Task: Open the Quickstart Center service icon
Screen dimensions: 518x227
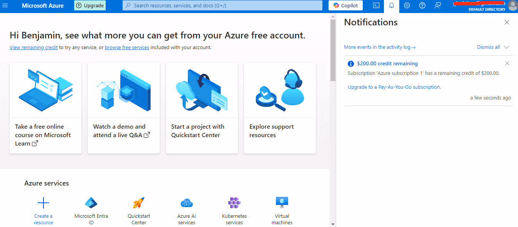Action: coord(139,203)
